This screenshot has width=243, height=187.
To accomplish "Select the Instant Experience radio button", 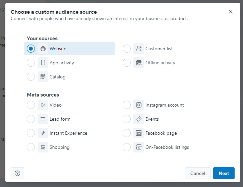I will [x=31, y=133].
